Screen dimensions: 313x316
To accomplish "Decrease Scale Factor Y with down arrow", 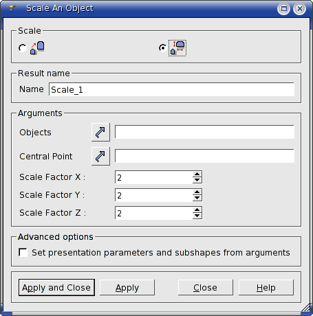I will pos(197,198).
